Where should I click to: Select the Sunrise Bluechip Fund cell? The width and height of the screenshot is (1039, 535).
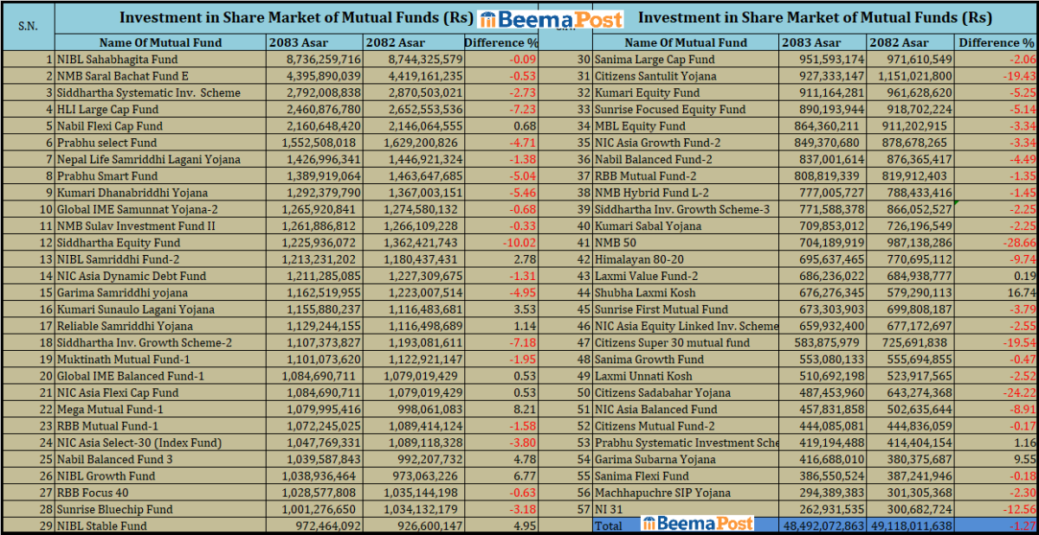coord(160,509)
